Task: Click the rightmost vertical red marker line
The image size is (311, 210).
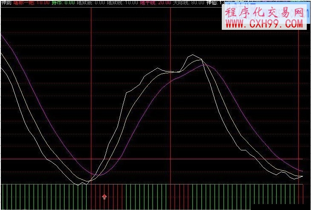Action: 299,106
